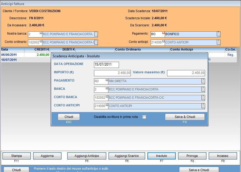Clear the BANCA code in the Insoluto dialog

pyautogui.click(x=107, y=88)
